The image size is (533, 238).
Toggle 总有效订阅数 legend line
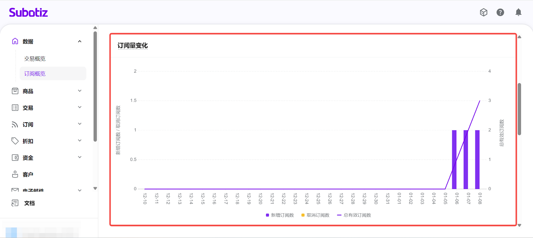[354, 215]
